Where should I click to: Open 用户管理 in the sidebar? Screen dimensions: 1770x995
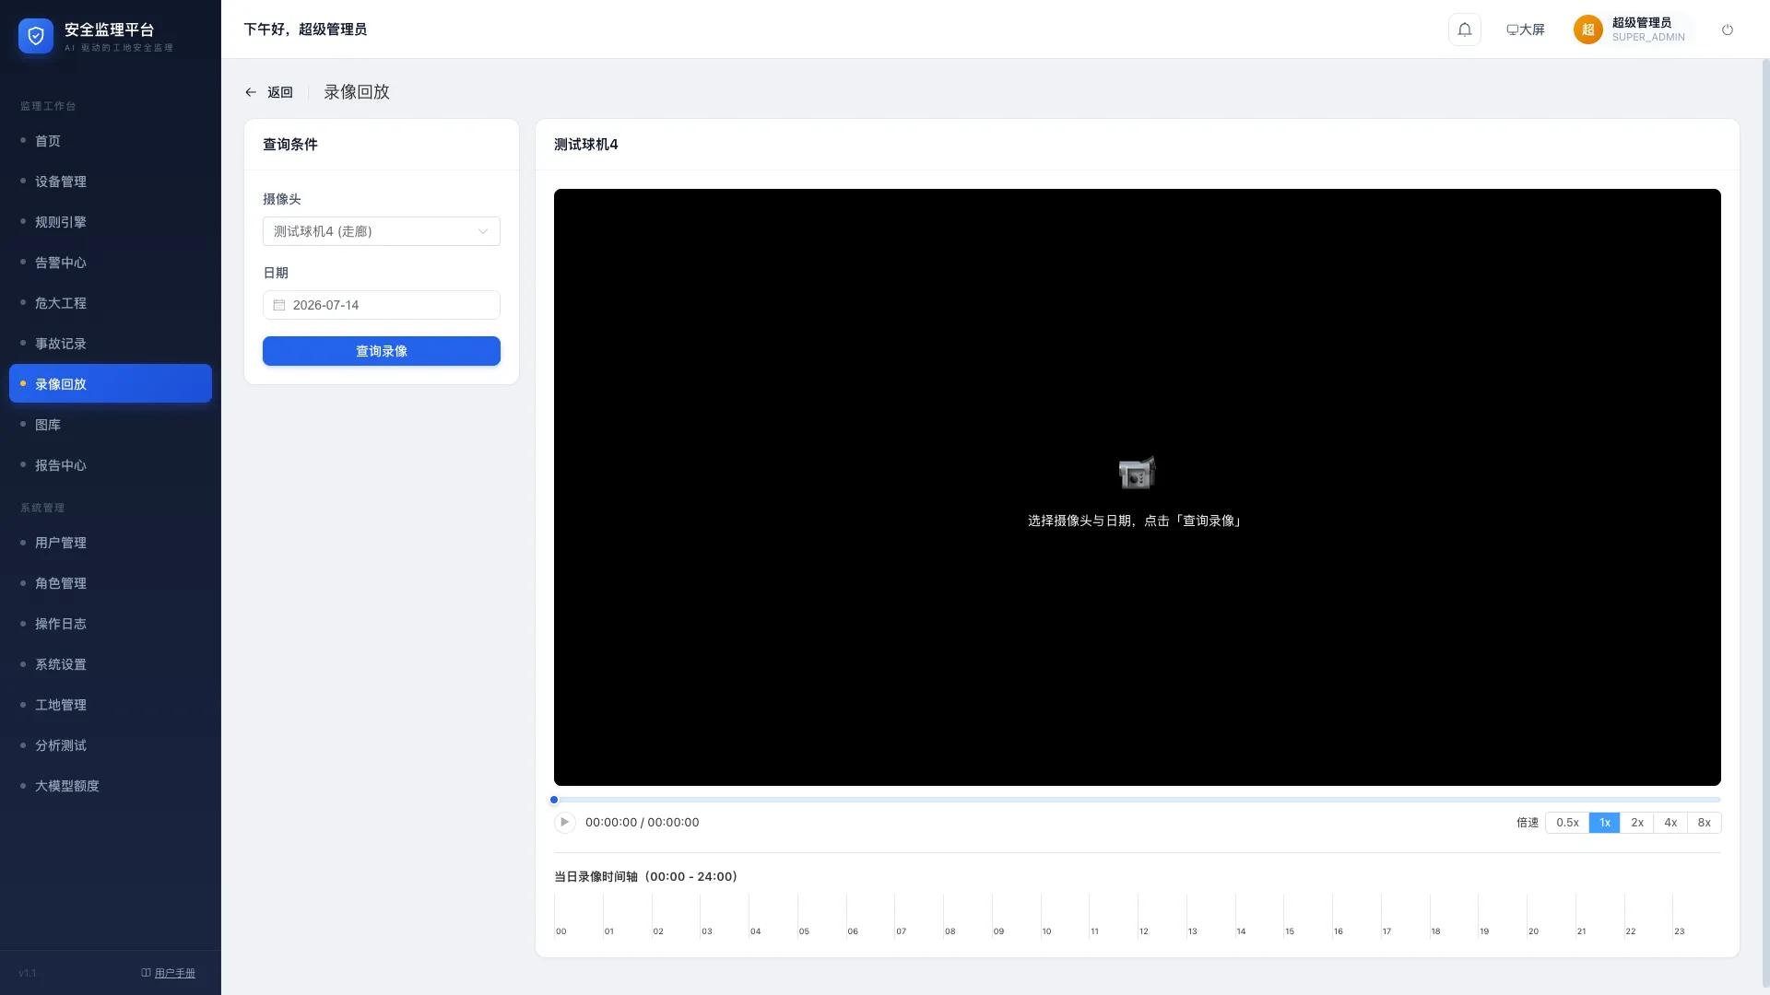111,543
